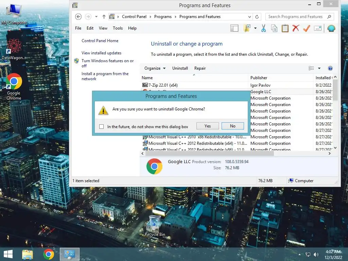
Task: Open the File menu
Action: click(78, 28)
